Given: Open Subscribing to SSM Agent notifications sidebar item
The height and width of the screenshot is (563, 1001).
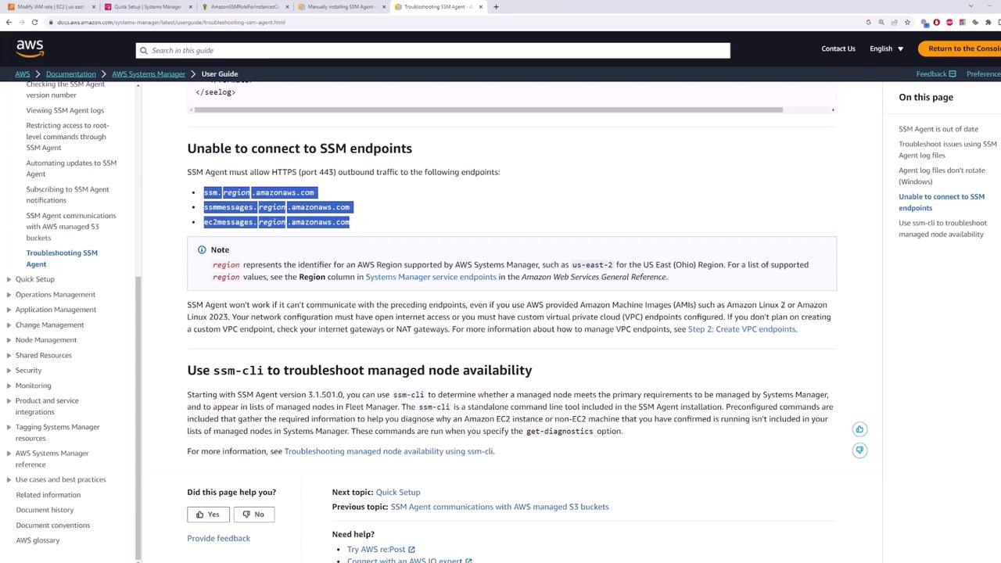Looking at the screenshot, I should 67,195.
